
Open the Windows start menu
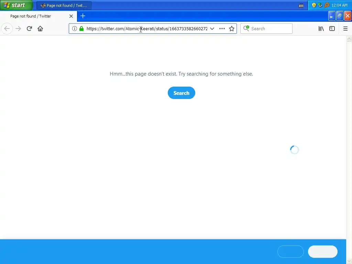16,5
